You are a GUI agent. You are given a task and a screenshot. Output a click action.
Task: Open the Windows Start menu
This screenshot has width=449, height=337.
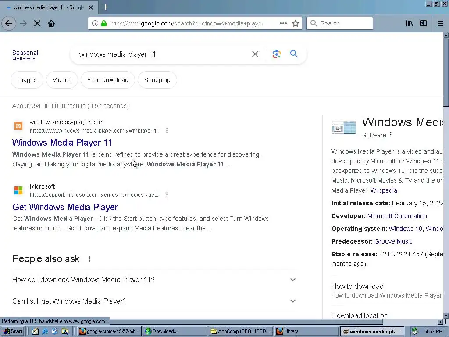click(13, 331)
